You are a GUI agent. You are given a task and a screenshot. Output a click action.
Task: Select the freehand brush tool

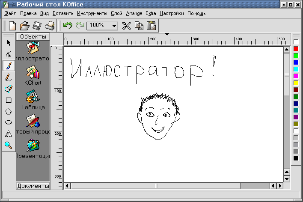[x=9, y=65]
